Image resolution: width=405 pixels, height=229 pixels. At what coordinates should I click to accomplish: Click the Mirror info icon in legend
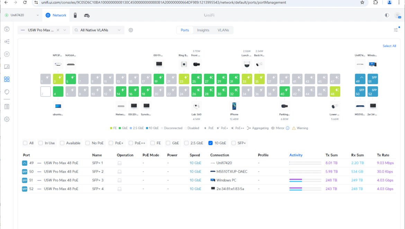287,128
